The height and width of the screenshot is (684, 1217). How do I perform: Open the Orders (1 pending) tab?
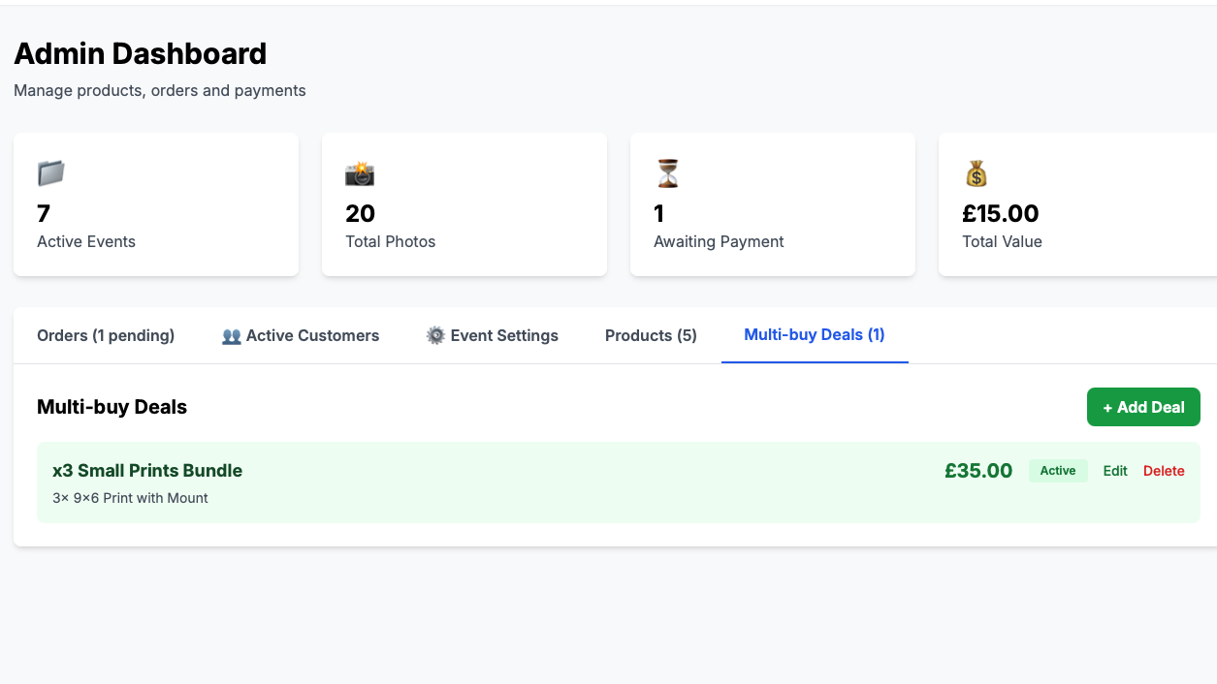pyautogui.click(x=106, y=335)
